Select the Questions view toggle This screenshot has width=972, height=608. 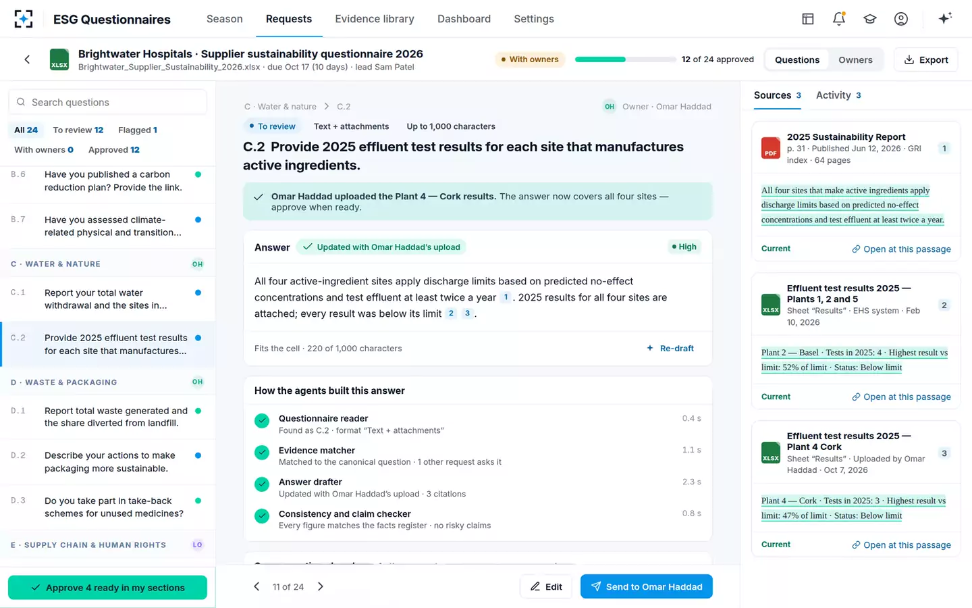point(797,59)
